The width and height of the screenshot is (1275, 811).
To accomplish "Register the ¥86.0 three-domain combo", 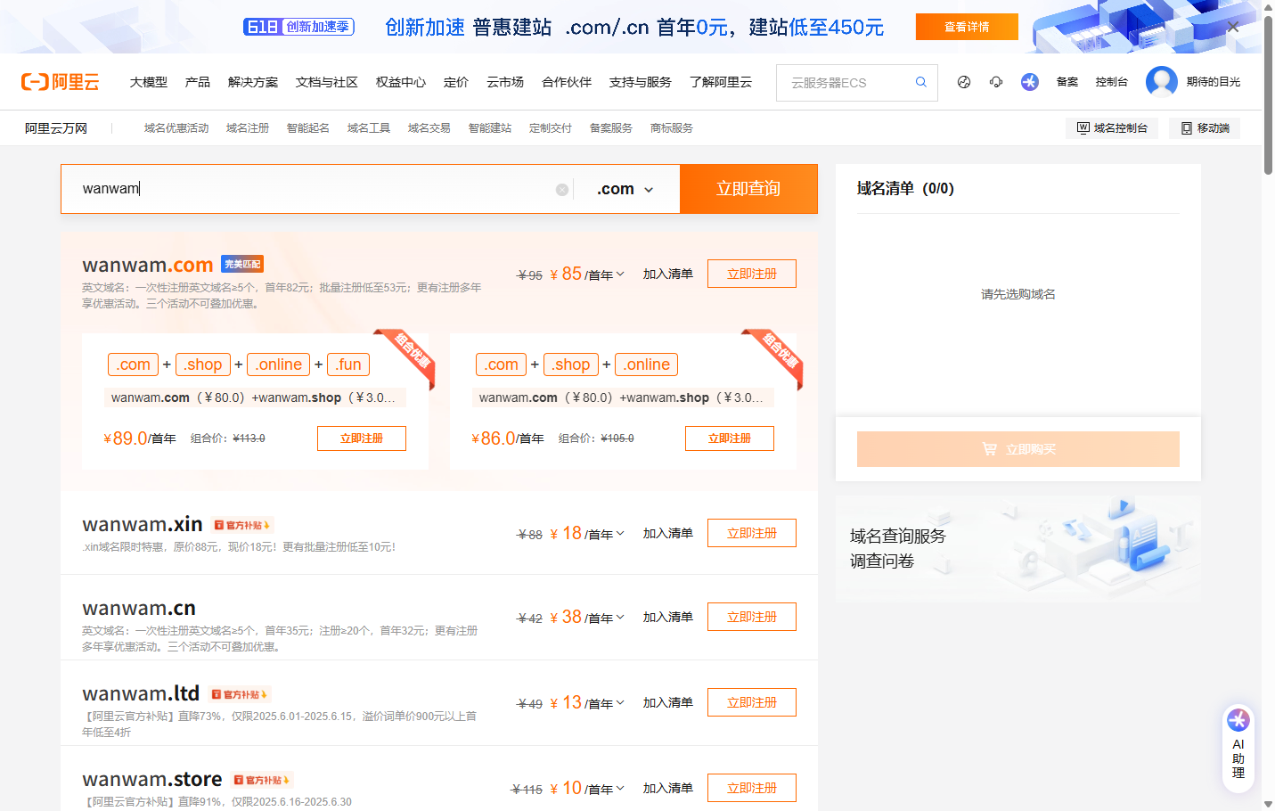I will click(x=730, y=438).
